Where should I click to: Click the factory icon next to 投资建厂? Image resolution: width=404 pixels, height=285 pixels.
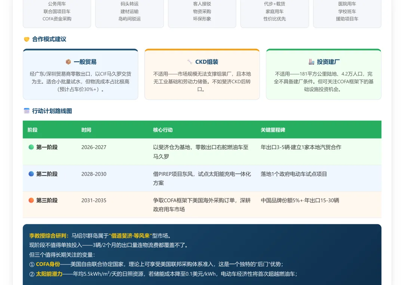pyautogui.click(x=312, y=62)
